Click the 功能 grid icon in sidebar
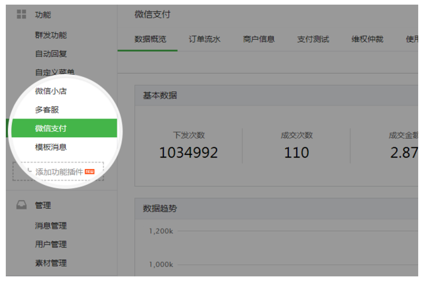 (22, 15)
